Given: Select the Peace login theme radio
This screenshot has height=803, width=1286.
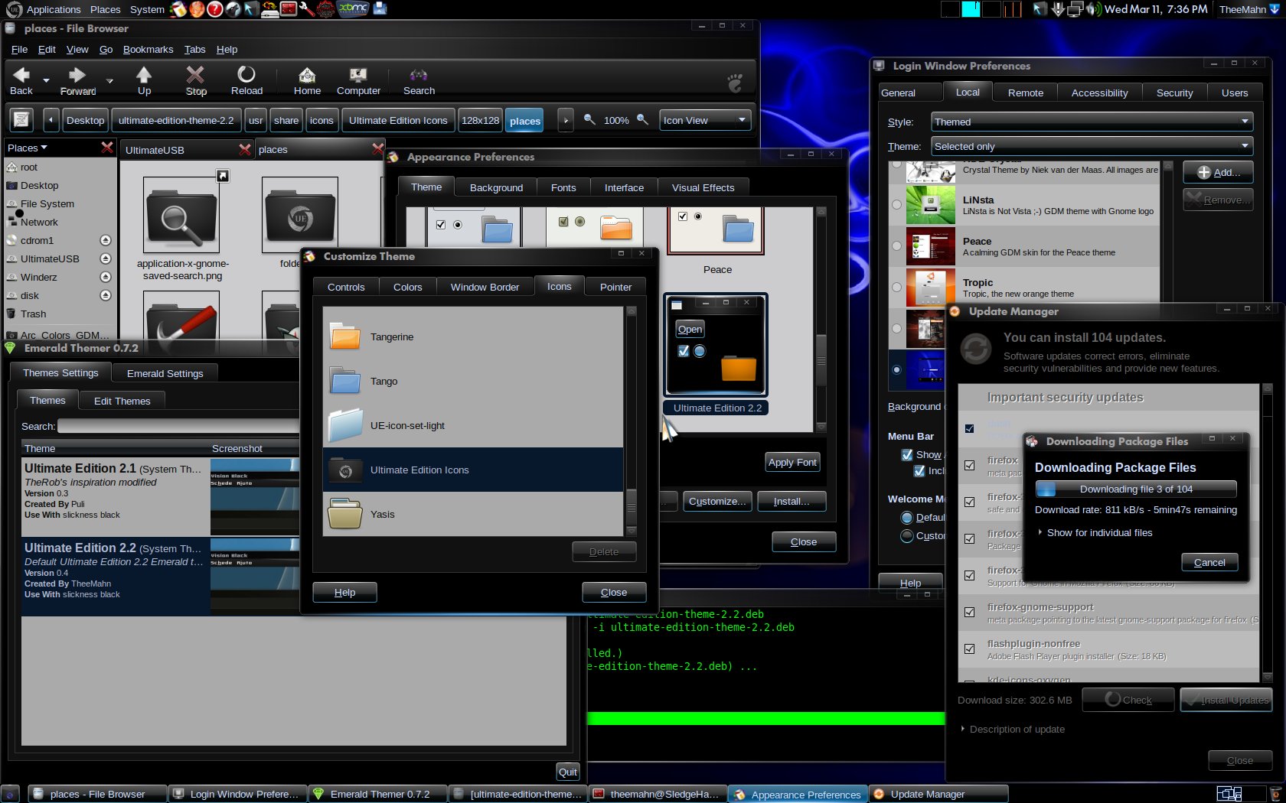Looking at the screenshot, I should [896, 245].
